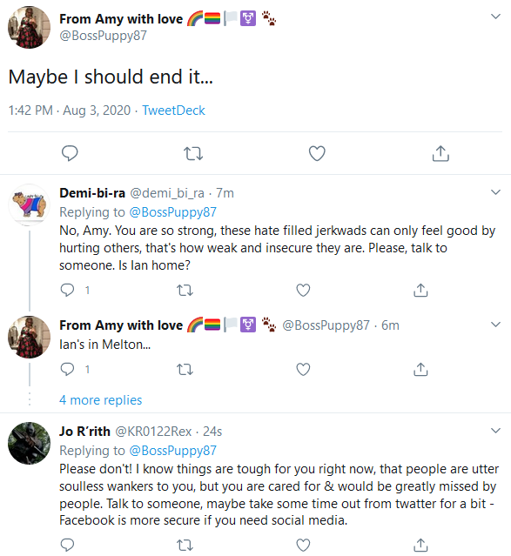Reply to the main "Maybe I should end it" tweet

(70, 153)
